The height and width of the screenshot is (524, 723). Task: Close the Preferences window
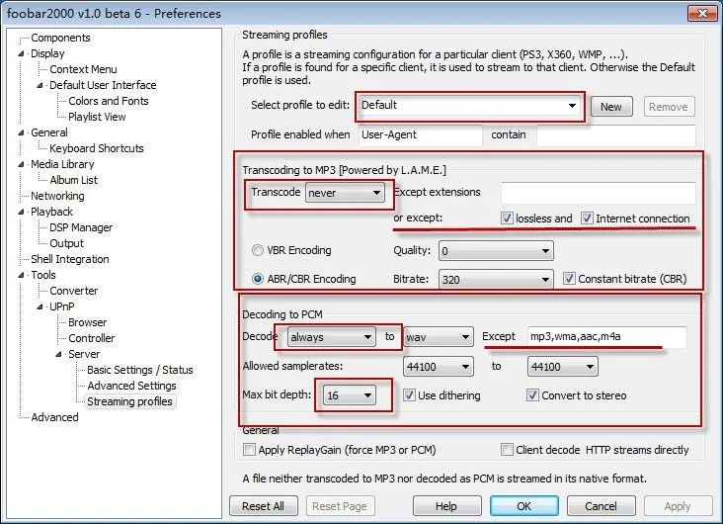pyautogui.click(x=702, y=13)
